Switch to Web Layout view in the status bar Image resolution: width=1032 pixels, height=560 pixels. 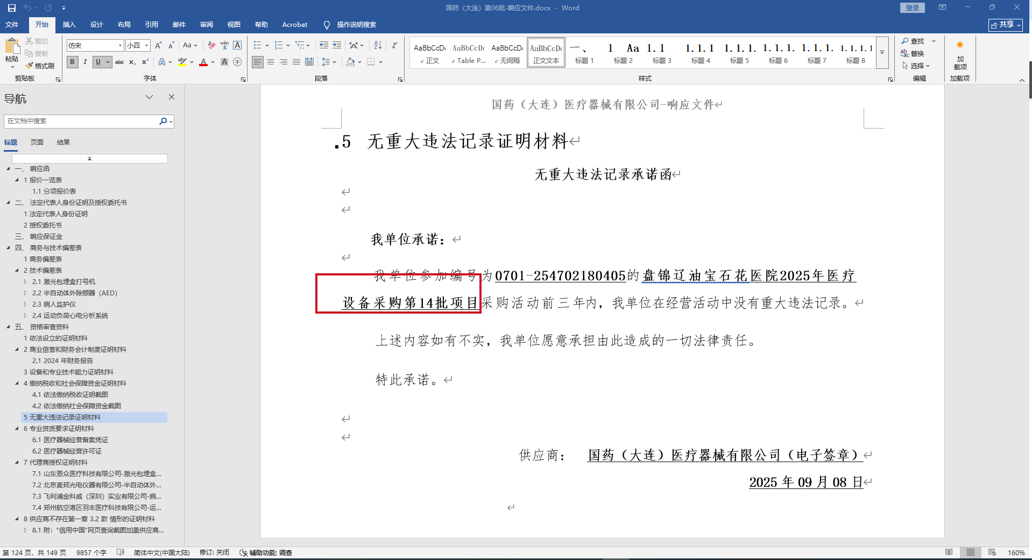click(992, 552)
